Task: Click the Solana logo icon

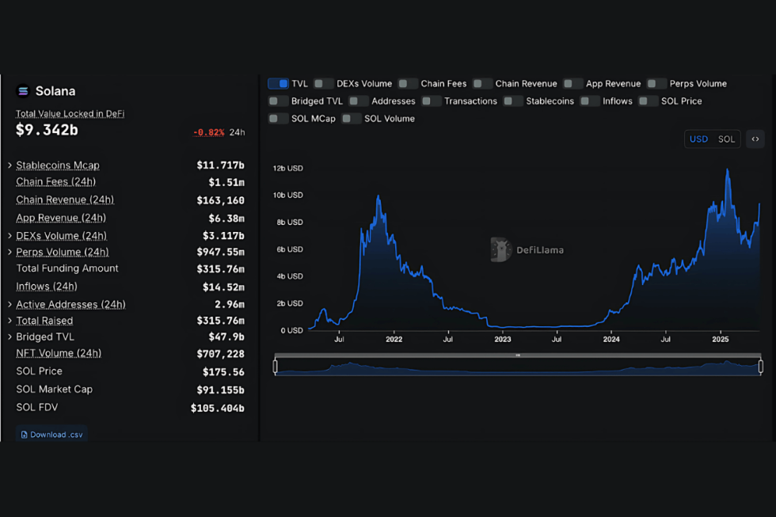Action: pos(23,91)
